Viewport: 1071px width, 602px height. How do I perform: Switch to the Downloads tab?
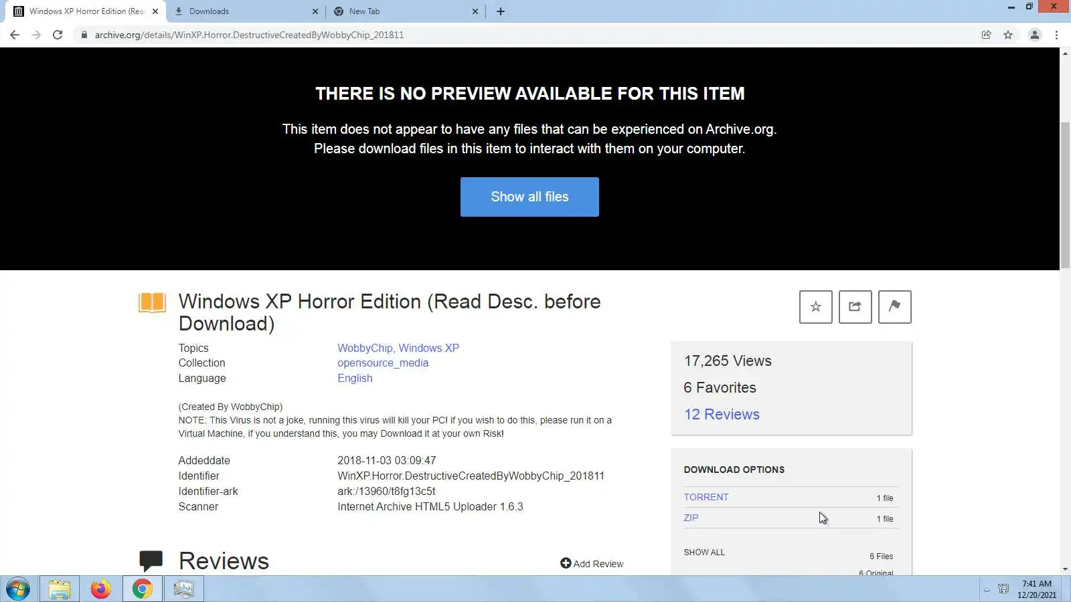point(245,11)
